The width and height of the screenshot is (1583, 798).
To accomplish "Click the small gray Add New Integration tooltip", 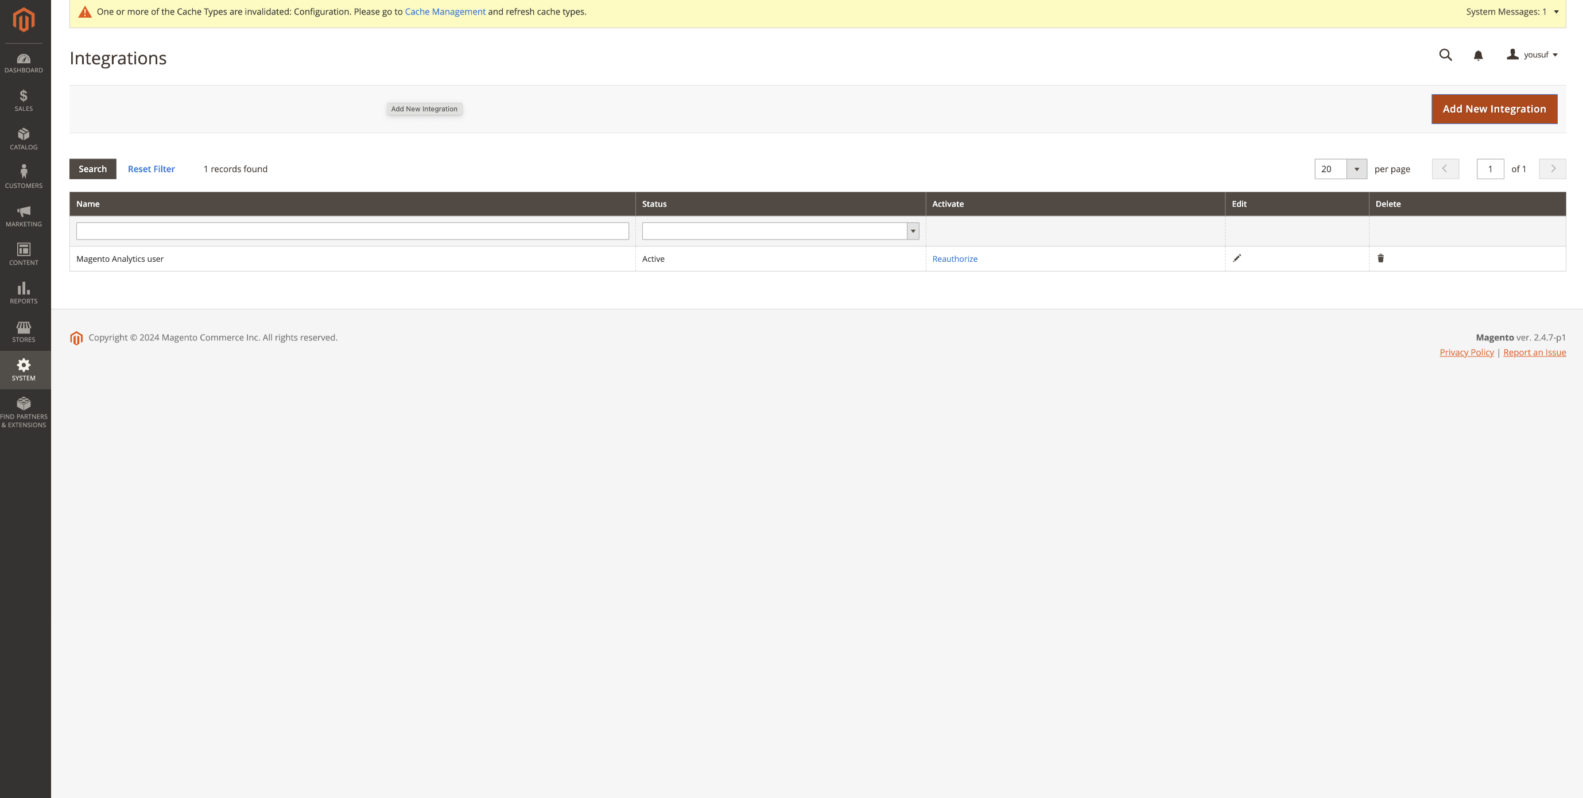I will 424,109.
